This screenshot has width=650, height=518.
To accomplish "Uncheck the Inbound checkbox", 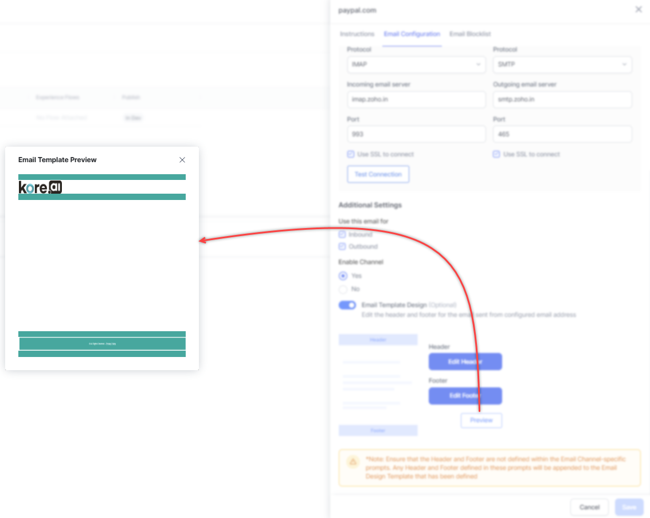I will (x=342, y=234).
